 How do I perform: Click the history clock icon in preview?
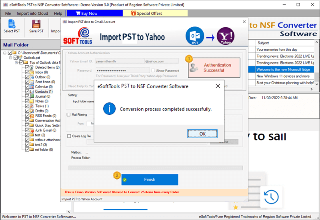(271, 197)
